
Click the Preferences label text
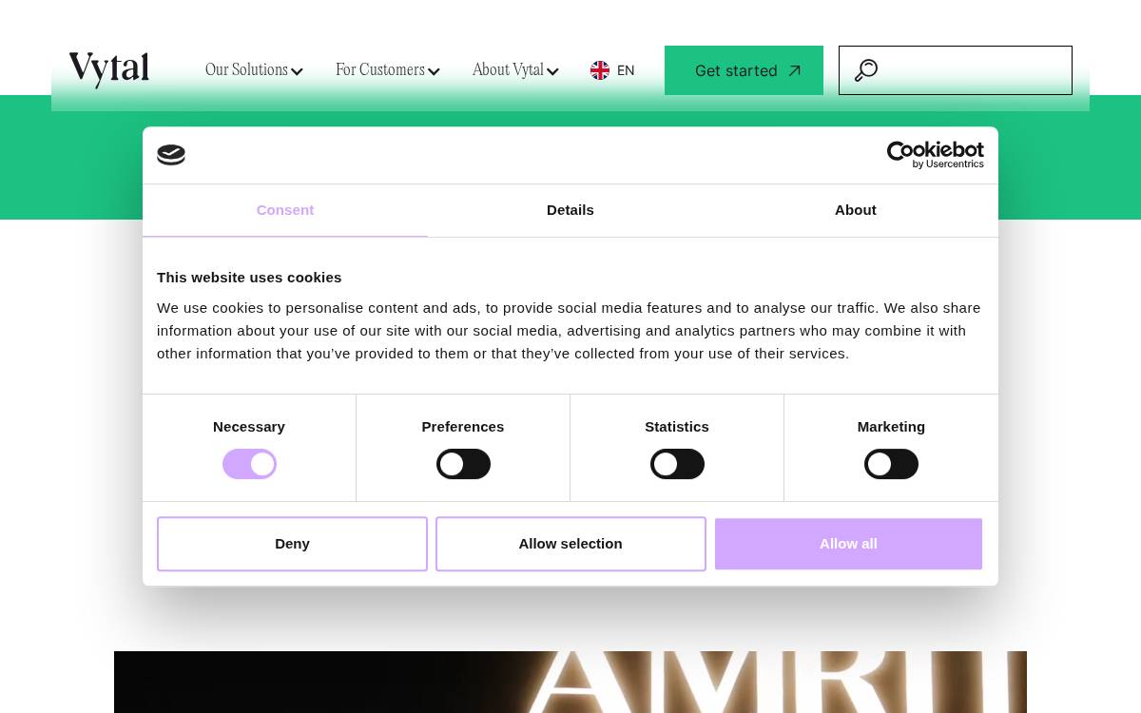[463, 427]
